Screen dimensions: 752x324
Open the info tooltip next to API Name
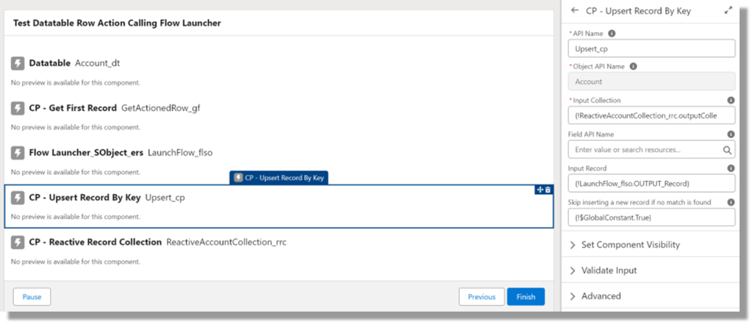click(612, 33)
